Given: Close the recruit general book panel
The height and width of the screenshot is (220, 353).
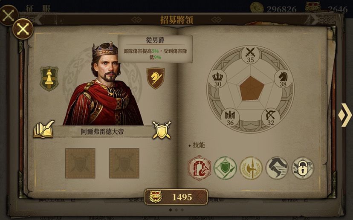Looking at the screenshot, I should pos(23,29).
